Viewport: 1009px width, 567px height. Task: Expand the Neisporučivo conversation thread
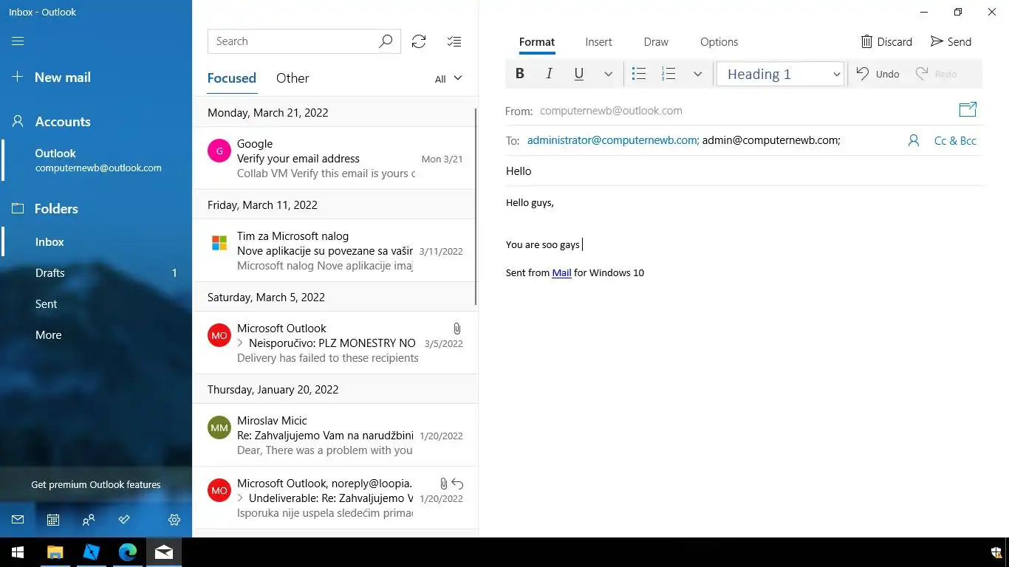241,343
